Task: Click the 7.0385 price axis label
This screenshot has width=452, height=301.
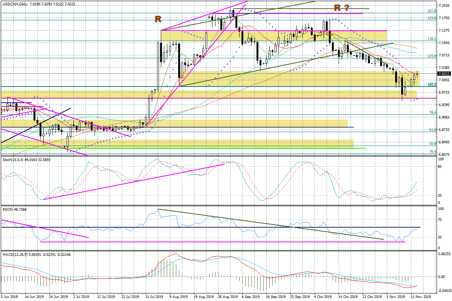Action: pyautogui.click(x=444, y=68)
